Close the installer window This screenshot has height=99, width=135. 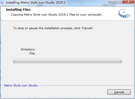[128, 2]
